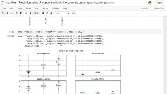Open the View menu

click(20, 8)
